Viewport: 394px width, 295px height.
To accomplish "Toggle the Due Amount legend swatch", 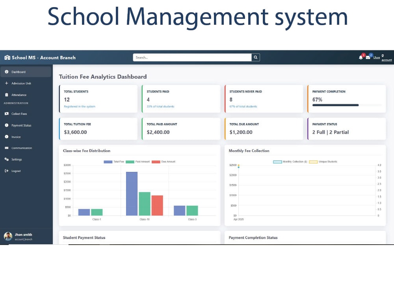I will [156, 162].
